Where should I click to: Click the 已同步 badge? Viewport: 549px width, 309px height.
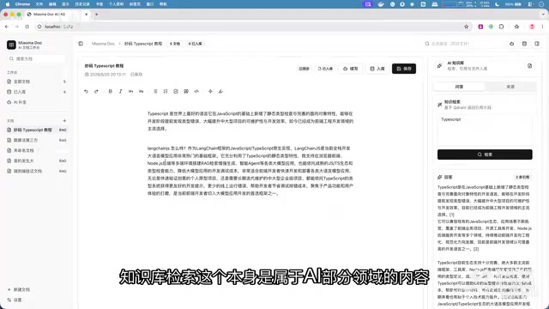304,69
